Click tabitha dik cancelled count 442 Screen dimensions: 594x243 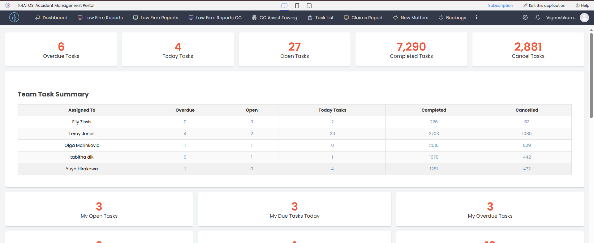[x=527, y=157]
